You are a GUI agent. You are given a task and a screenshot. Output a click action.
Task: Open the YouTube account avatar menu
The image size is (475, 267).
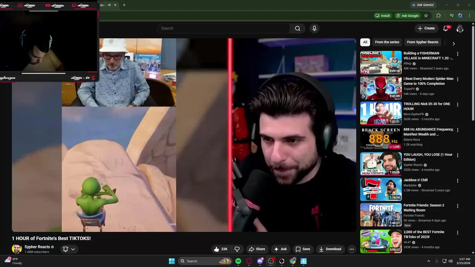click(x=460, y=28)
